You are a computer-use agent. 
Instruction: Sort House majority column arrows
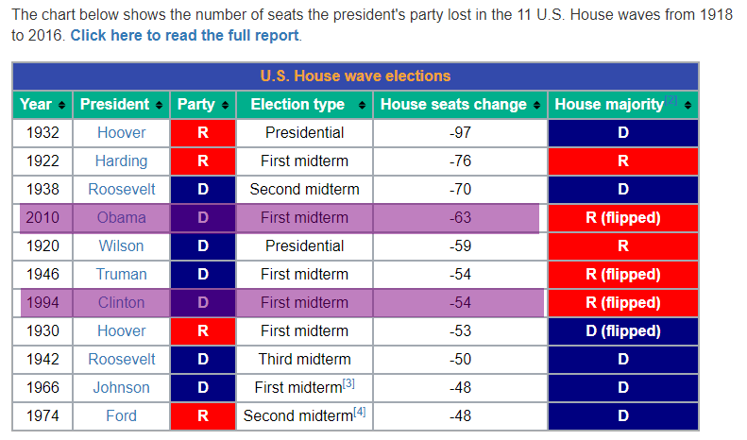(688, 105)
